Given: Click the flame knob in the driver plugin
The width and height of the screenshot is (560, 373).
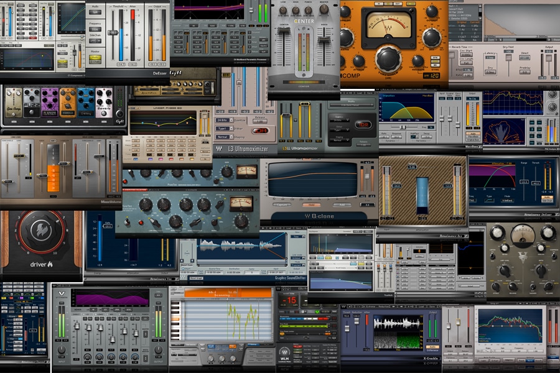Looking at the screenshot, I should pos(42,230).
